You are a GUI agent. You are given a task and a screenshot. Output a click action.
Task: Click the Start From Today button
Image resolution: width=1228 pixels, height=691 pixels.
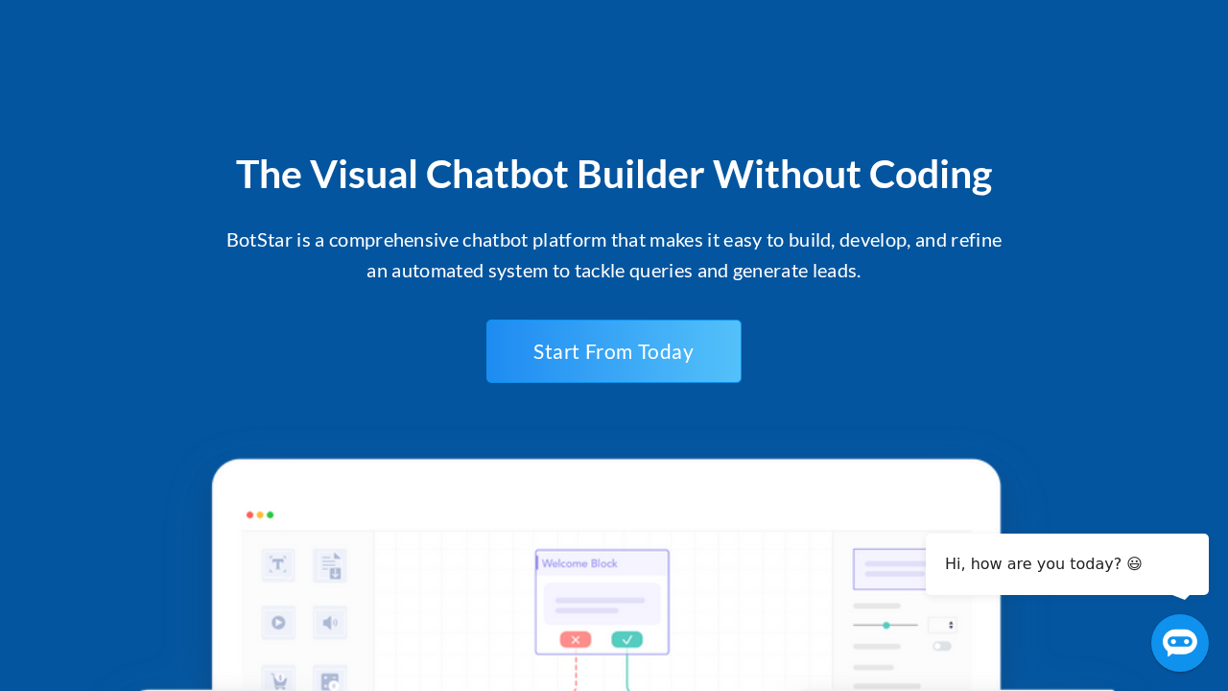tap(613, 351)
